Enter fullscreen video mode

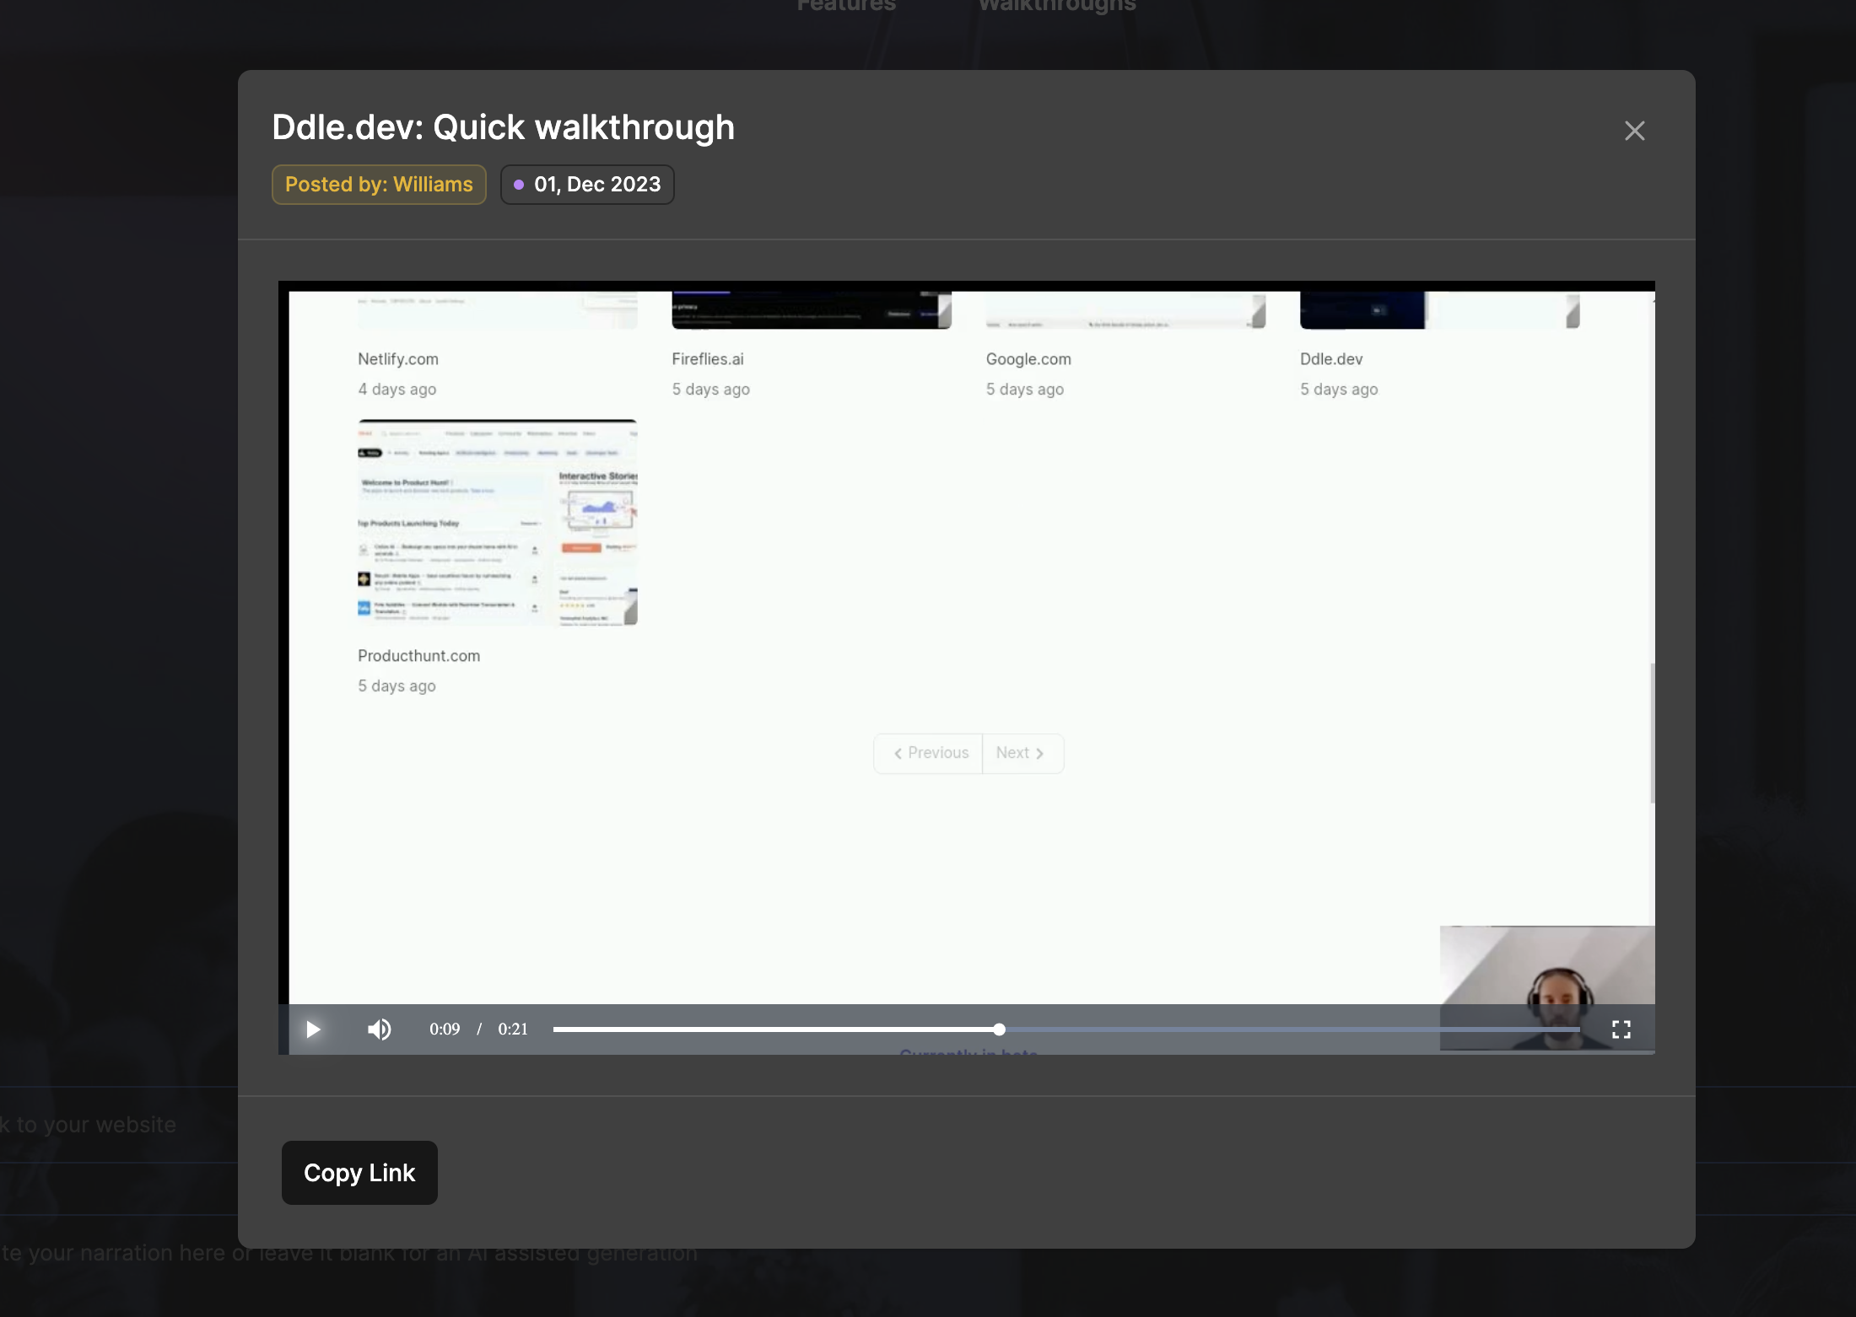pyautogui.click(x=1621, y=1029)
